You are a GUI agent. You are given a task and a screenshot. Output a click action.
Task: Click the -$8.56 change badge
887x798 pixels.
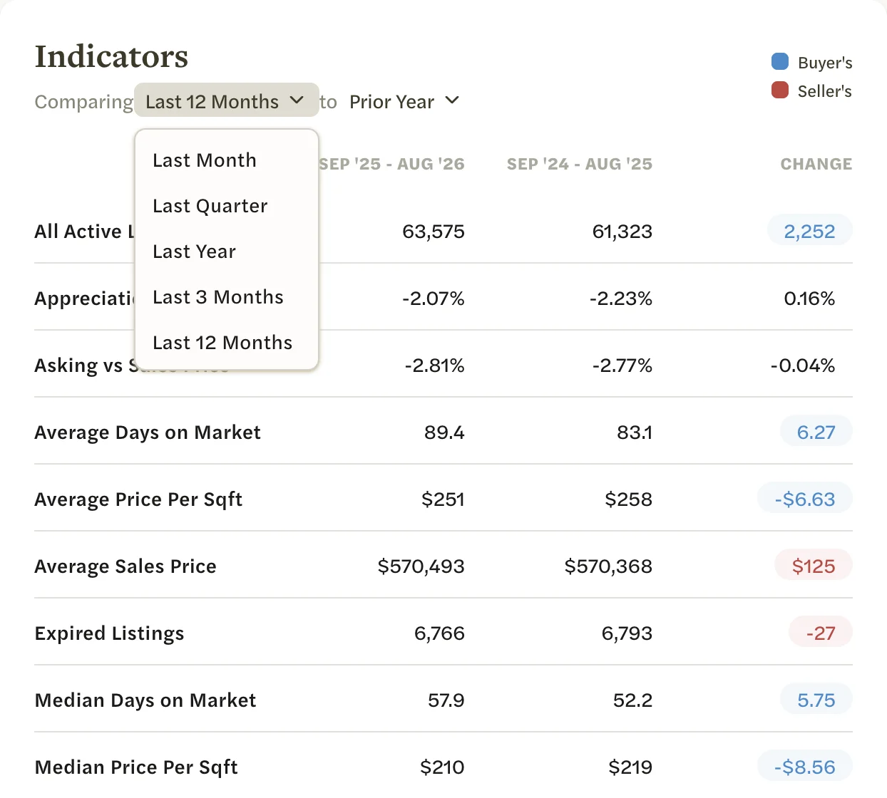(805, 767)
